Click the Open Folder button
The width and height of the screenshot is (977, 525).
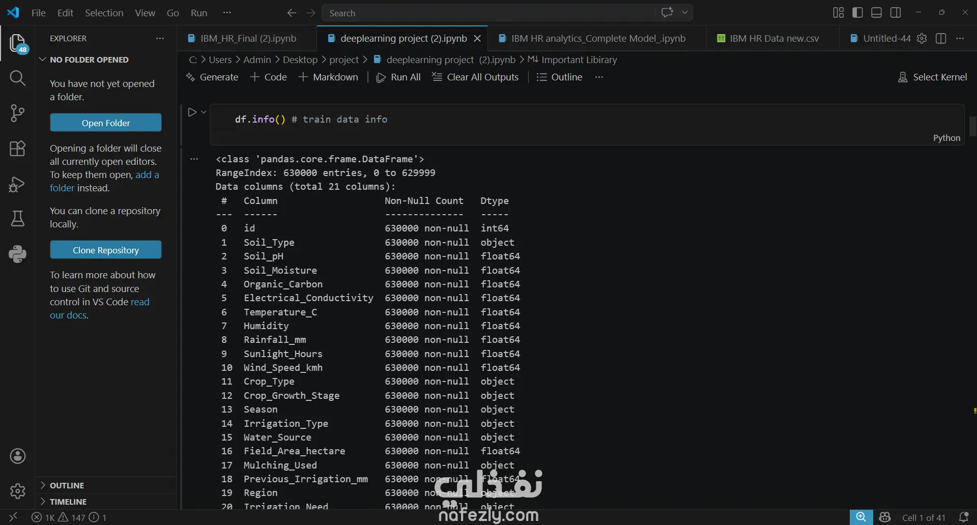pos(106,123)
